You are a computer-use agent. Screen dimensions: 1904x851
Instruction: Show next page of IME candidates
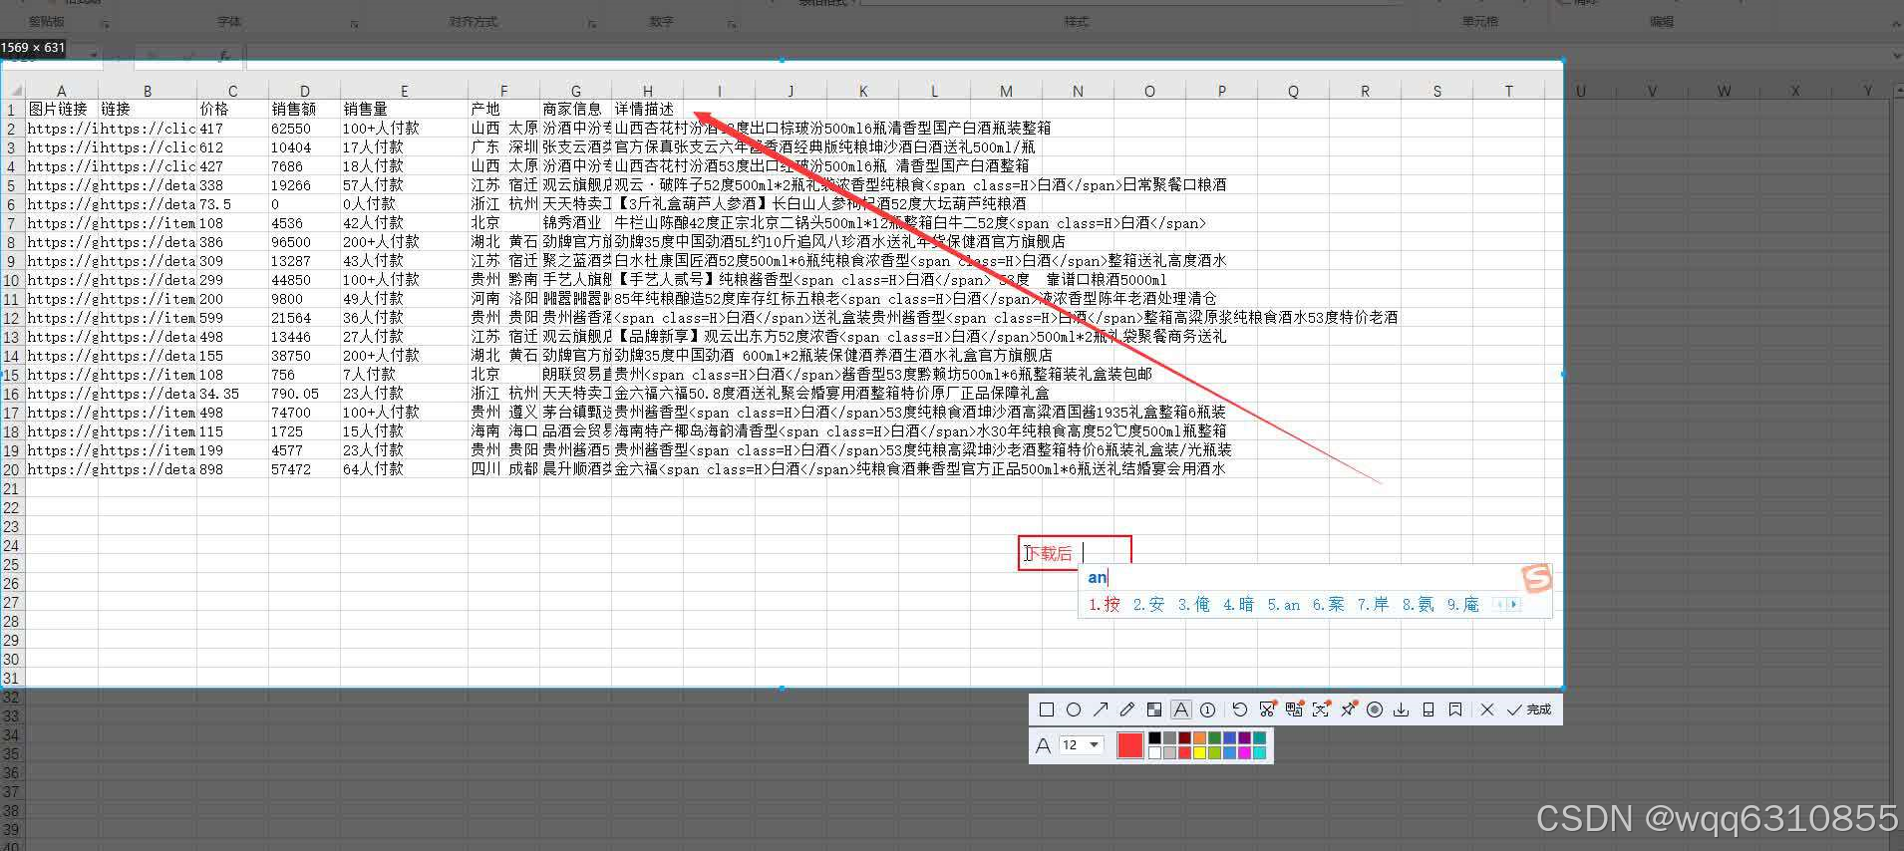pyautogui.click(x=1514, y=604)
